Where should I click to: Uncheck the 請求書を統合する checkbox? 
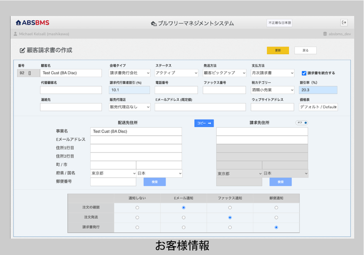click(304, 73)
